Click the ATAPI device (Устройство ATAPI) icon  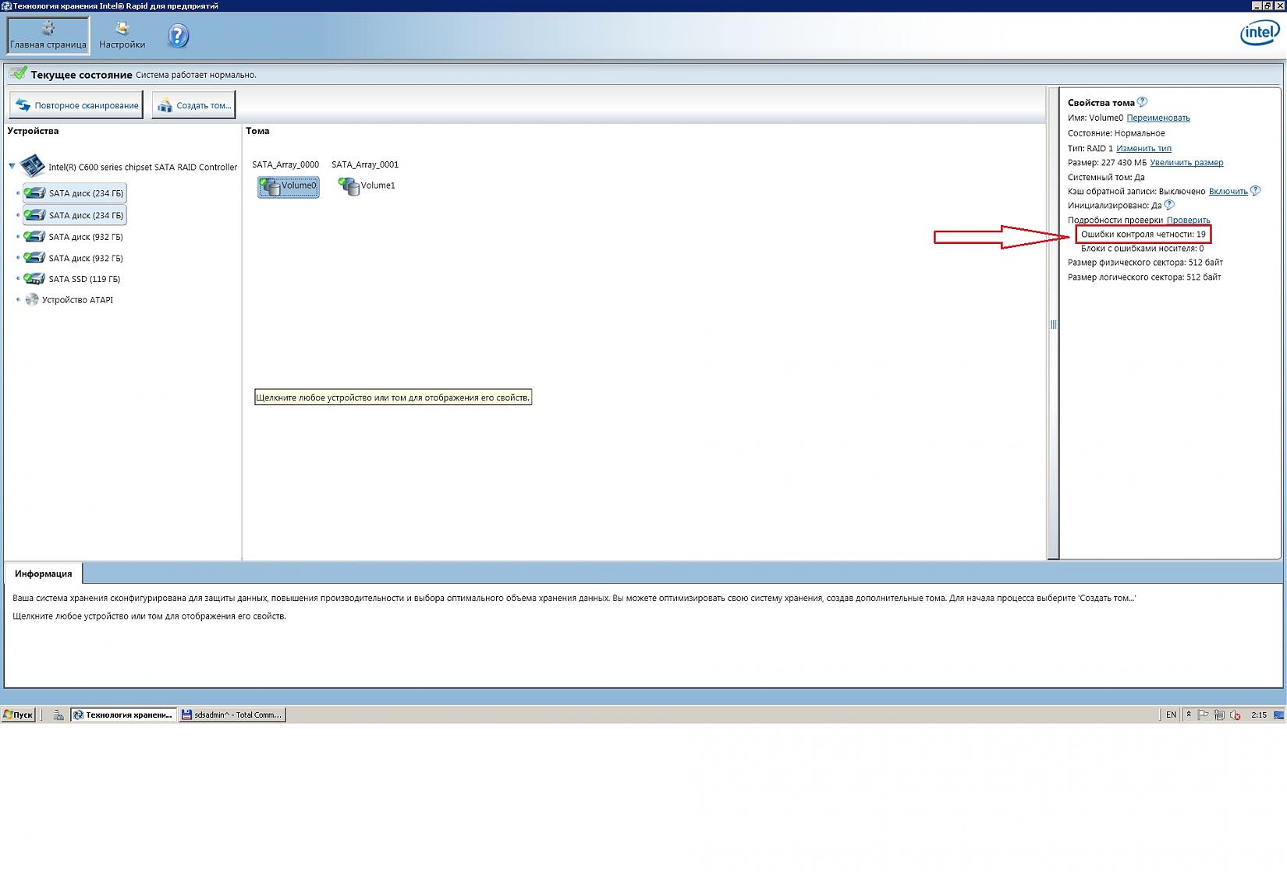[32, 300]
